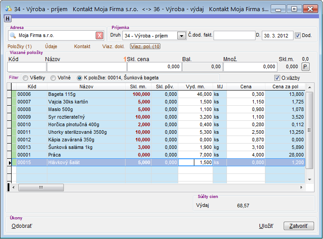This screenshot has height=239, width=323.
Task: Click the application icon in title bar
Action: (x=8, y=8)
